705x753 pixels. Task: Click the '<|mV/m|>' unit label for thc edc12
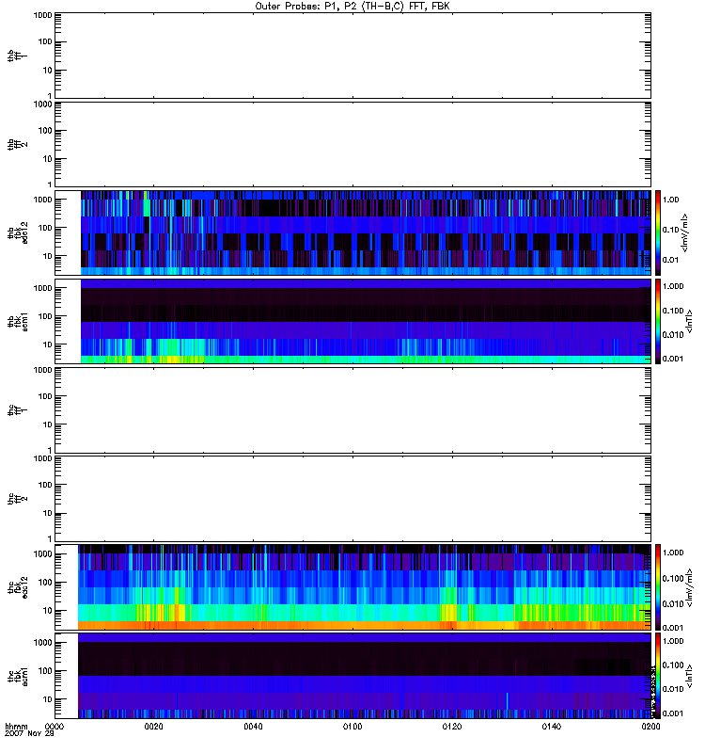coord(689,587)
